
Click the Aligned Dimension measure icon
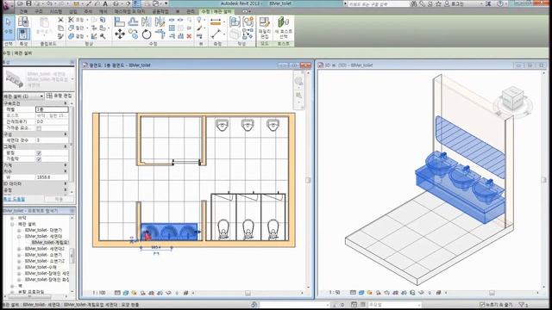point(216,22)
